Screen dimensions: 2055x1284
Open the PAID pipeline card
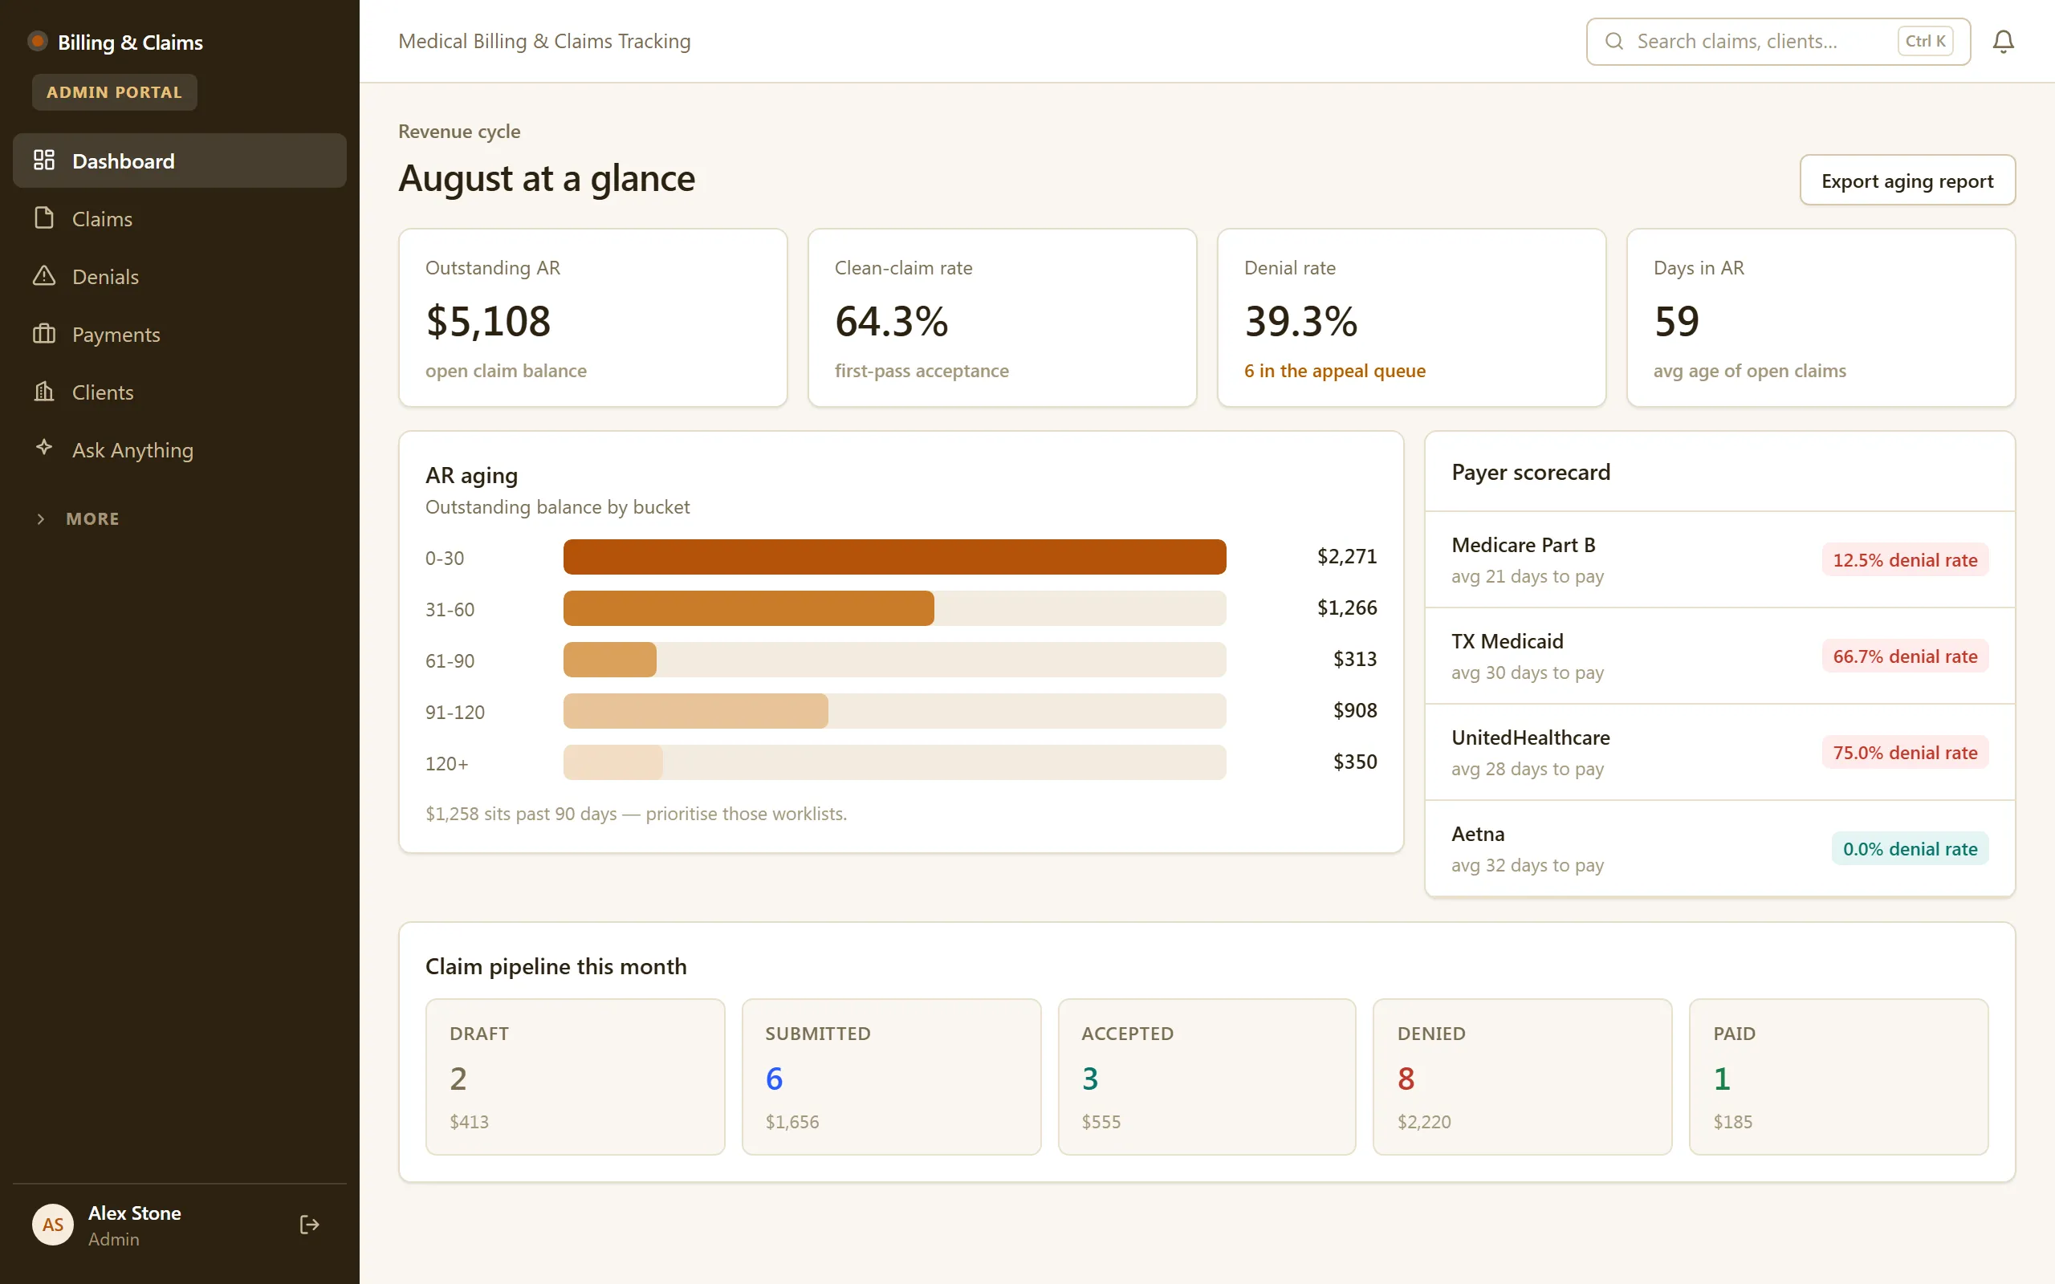pyautogui.click(x=1838, y=1077)
